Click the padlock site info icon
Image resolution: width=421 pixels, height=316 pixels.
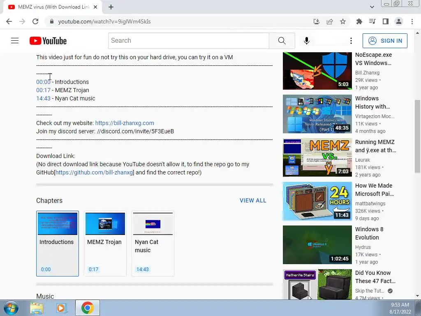pos(52,21)
